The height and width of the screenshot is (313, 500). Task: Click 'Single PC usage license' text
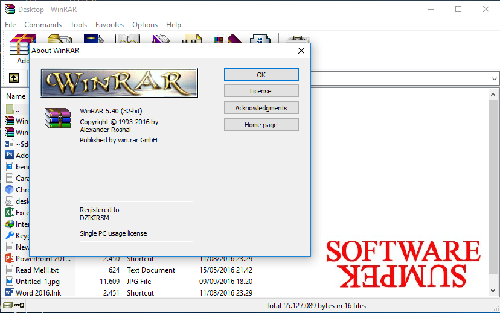tap(113, 233)
